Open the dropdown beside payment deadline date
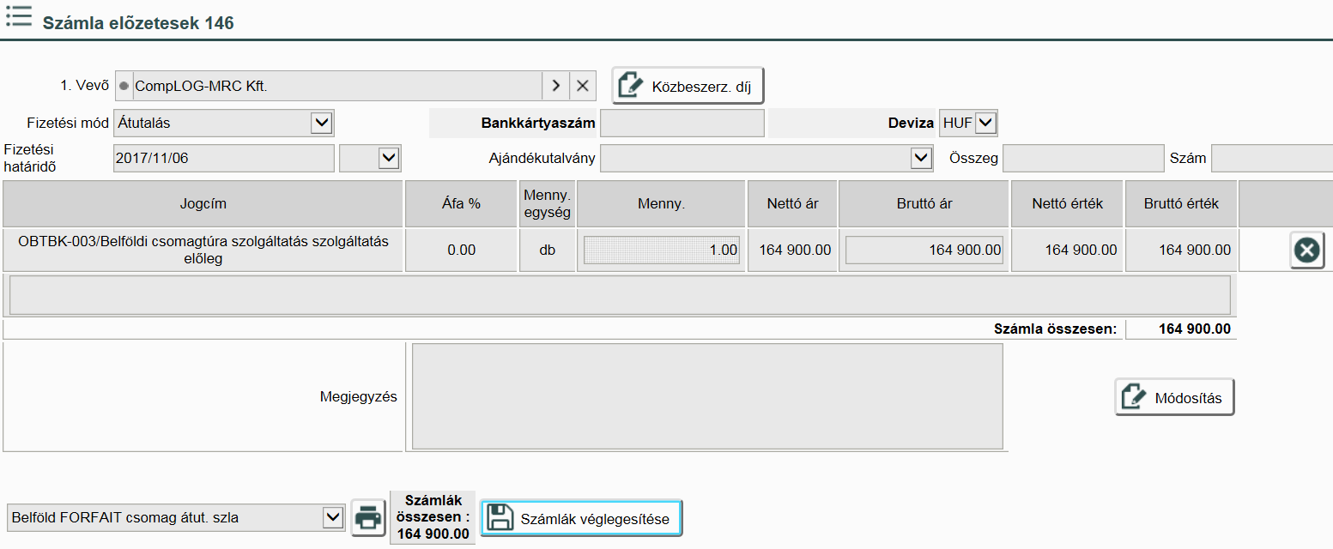The height and width of the screenshot is (549, 1333). [388, 158]
